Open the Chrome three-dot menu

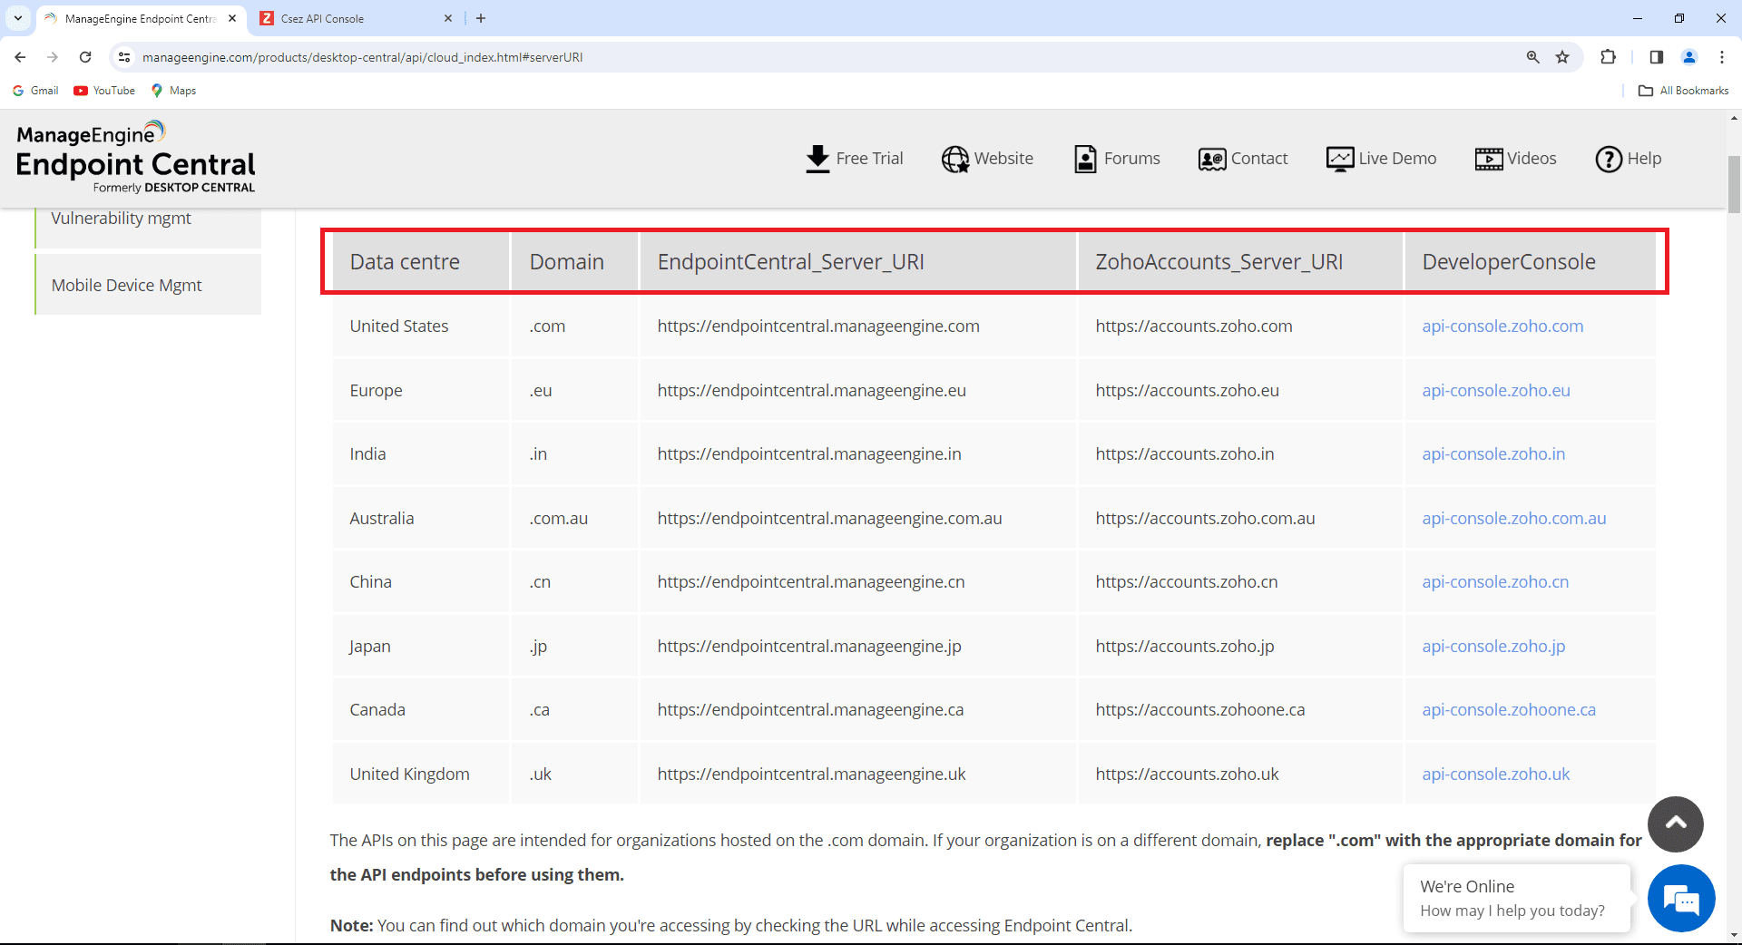point(1722,57)
